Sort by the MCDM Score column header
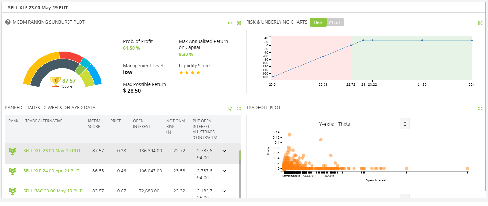The image size is (488, 206). pos(94,124)
